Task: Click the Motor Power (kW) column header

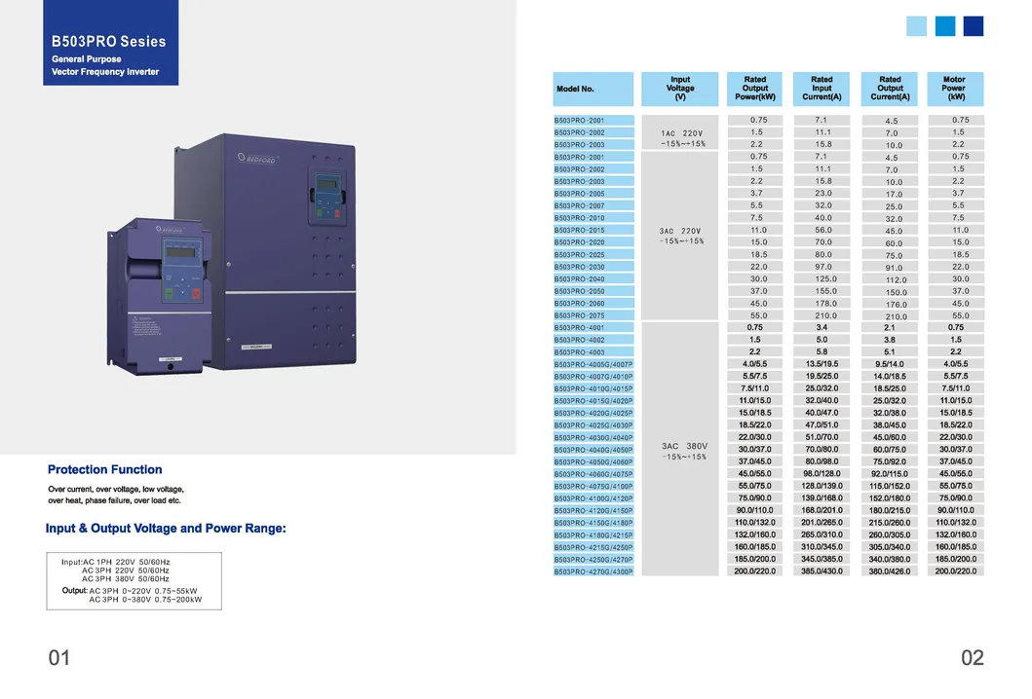Action: (954, 89)
